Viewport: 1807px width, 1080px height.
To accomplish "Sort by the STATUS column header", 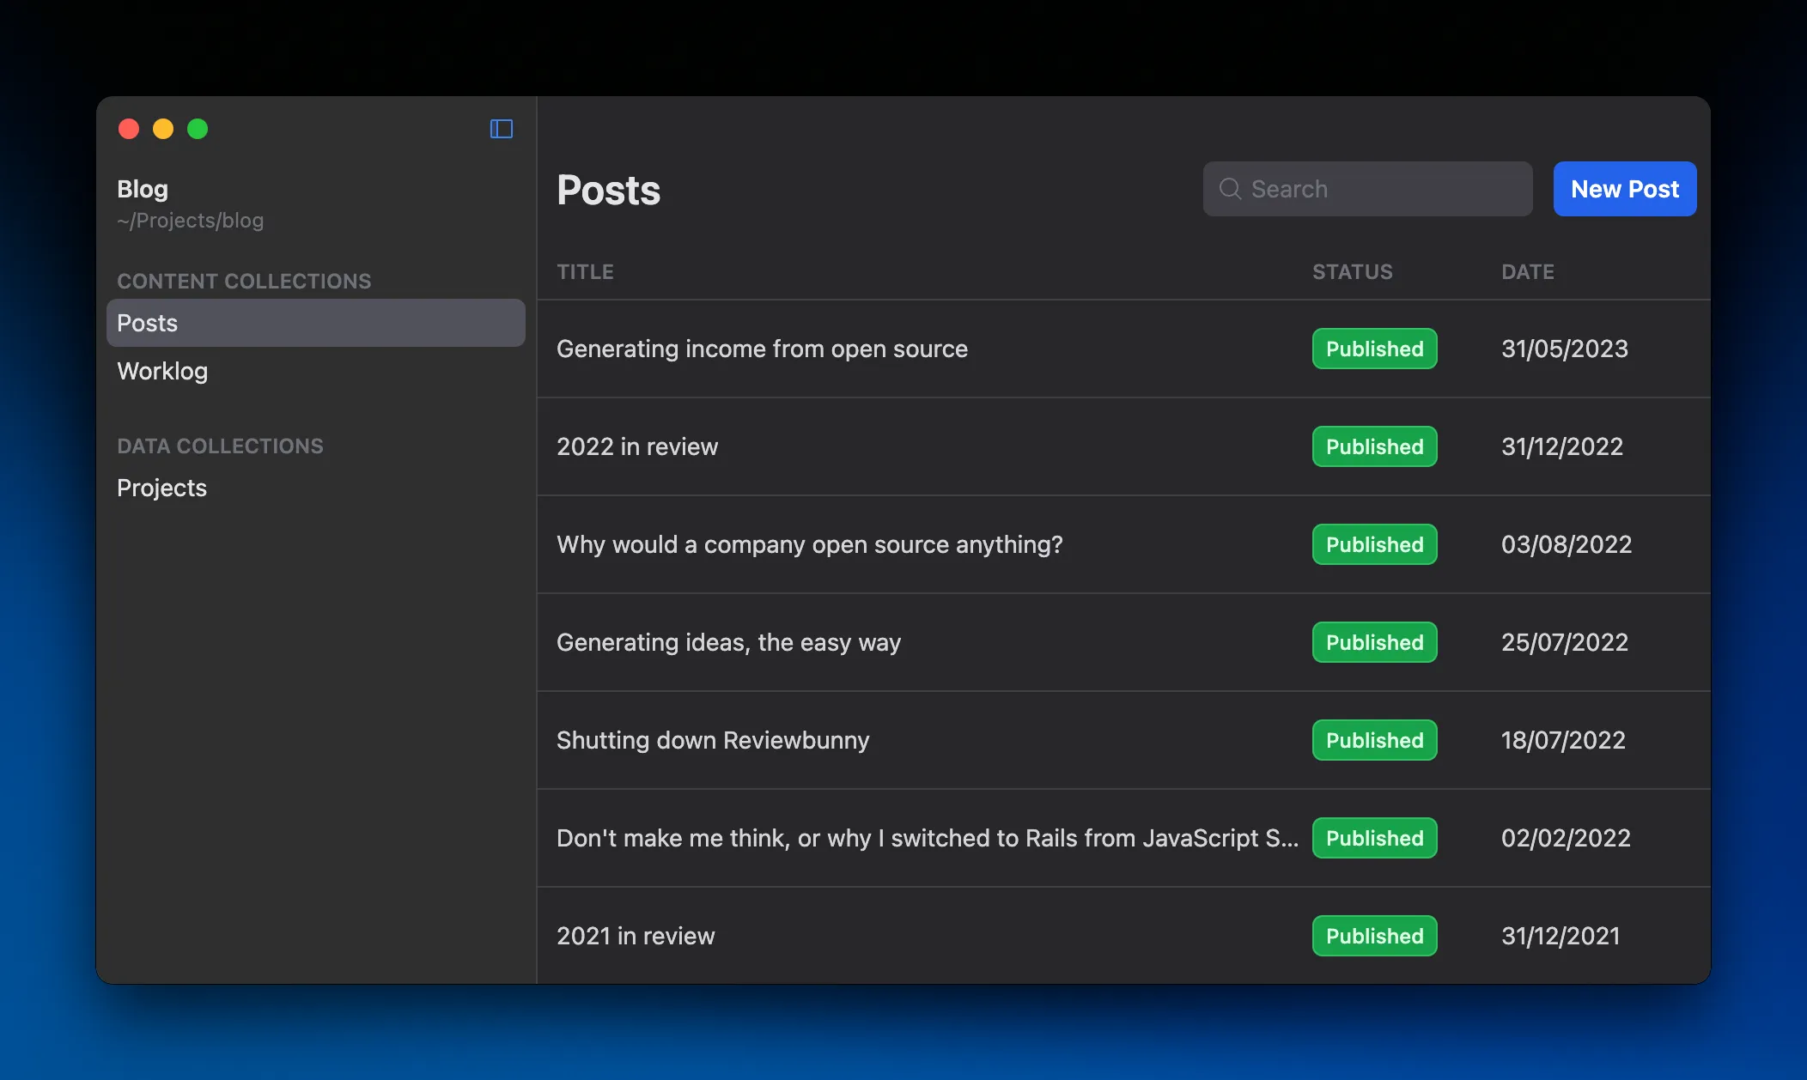I will click(1353, 271).
